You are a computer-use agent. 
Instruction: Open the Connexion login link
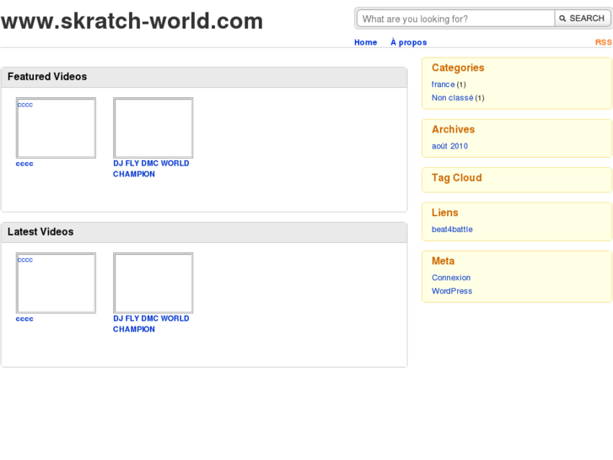coord(451,278)
